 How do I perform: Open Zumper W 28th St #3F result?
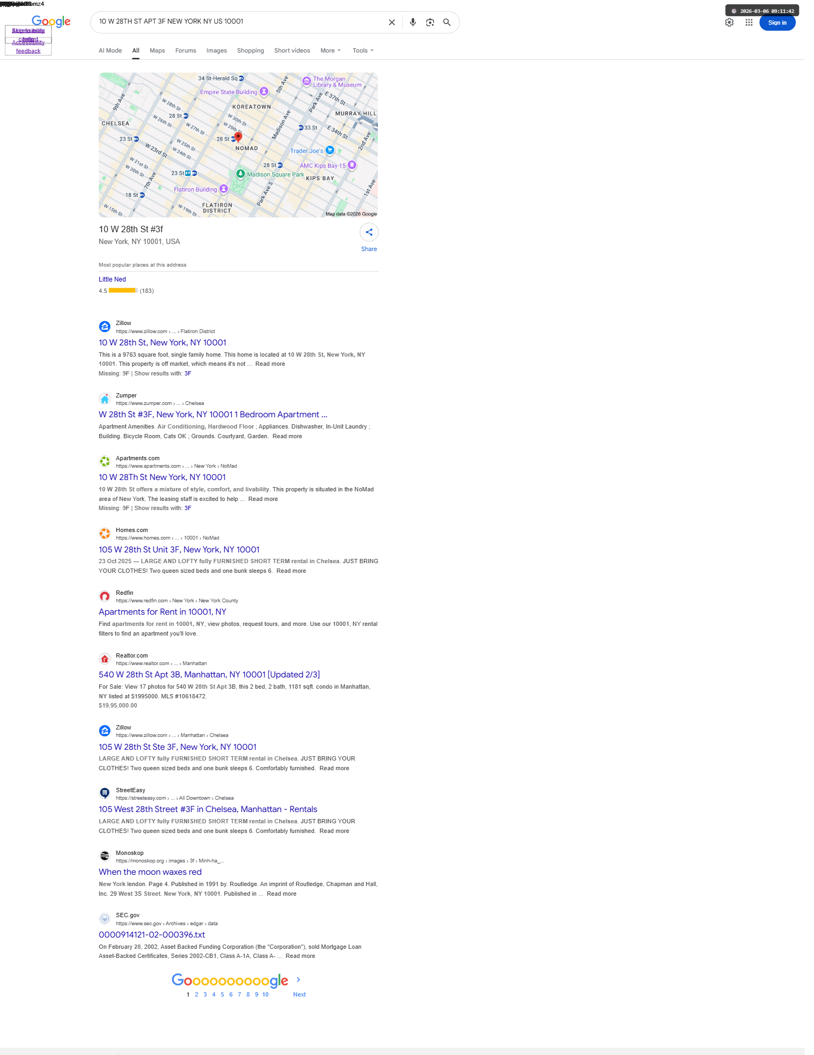(x=213, y=415)
